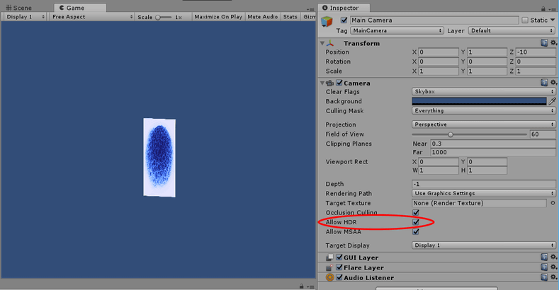
Task: Click the Game view lock icon at the bottom
Action: point(302,286)
